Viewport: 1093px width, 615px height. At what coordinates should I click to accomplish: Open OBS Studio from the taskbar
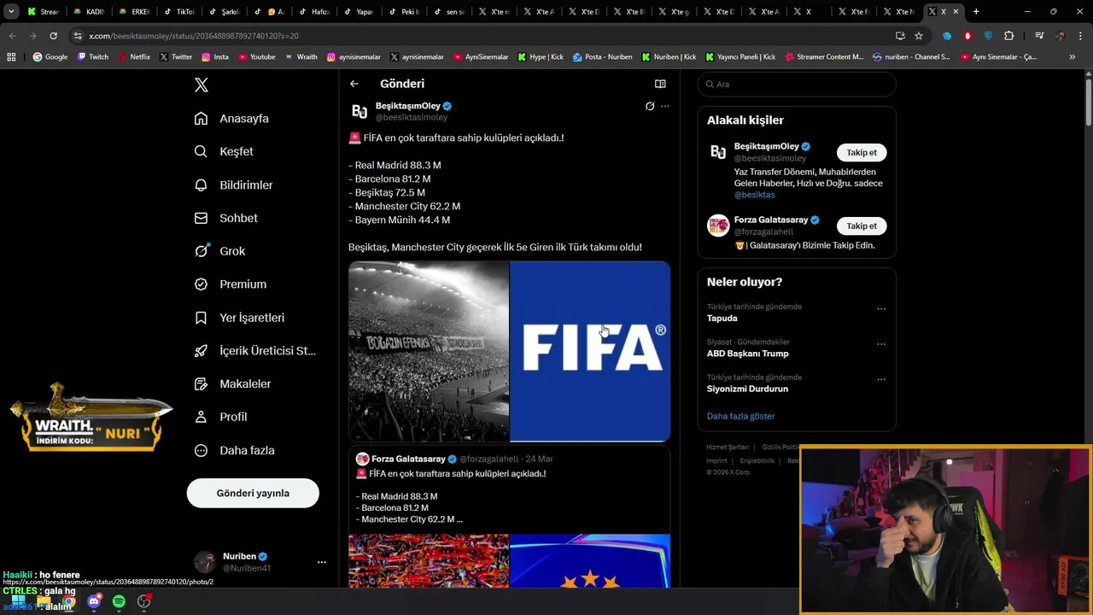[x=144, y=601]
